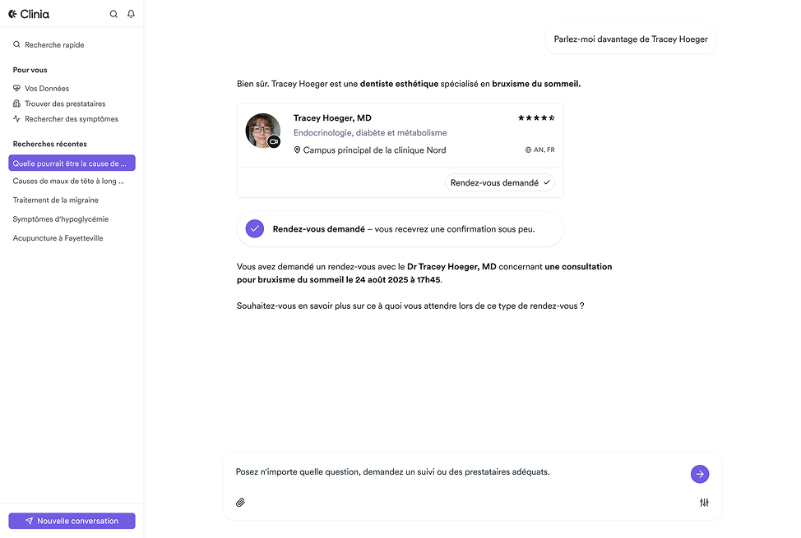Open Vos Données menu item

click(x=47, y=89)
